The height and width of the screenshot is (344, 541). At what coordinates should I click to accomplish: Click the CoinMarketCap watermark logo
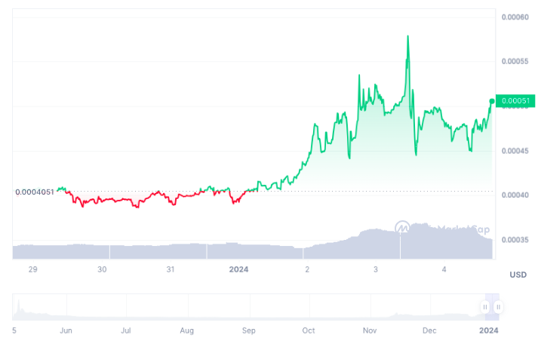404,227
